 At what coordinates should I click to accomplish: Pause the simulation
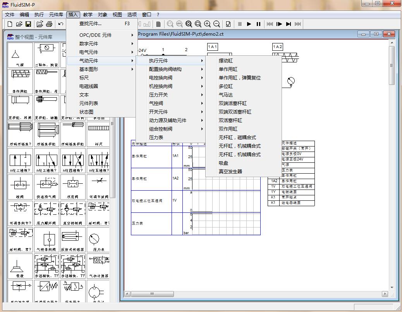click(258, 24)
